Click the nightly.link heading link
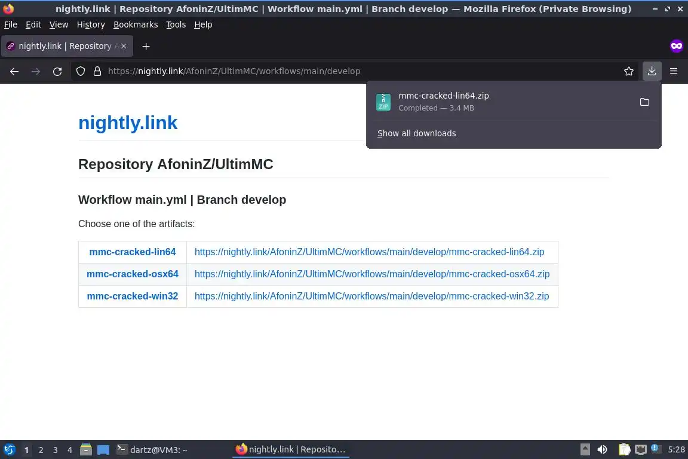 tap(128, 123)
